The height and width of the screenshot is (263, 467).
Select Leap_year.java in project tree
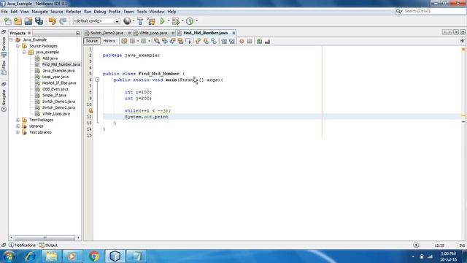[55, 77]
